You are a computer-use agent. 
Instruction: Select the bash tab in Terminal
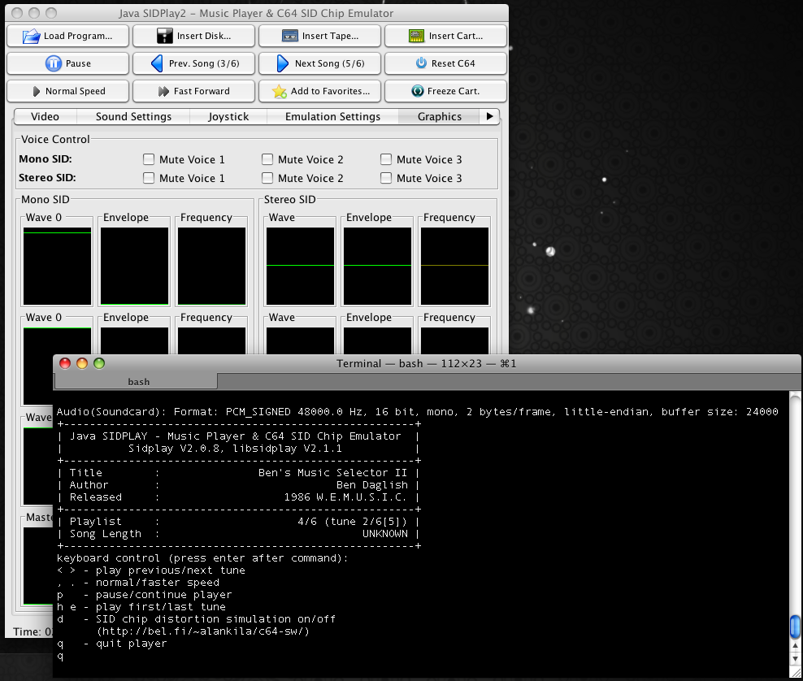pyautogui.click(x=137, y=381)
